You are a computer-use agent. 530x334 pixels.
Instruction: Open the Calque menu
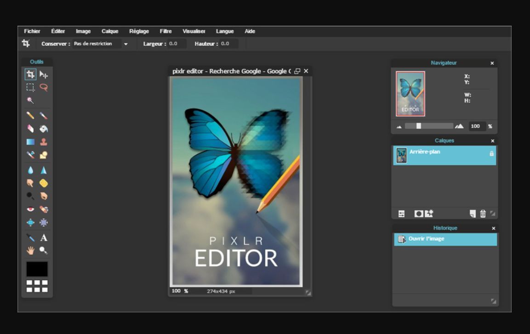(110, 31)
